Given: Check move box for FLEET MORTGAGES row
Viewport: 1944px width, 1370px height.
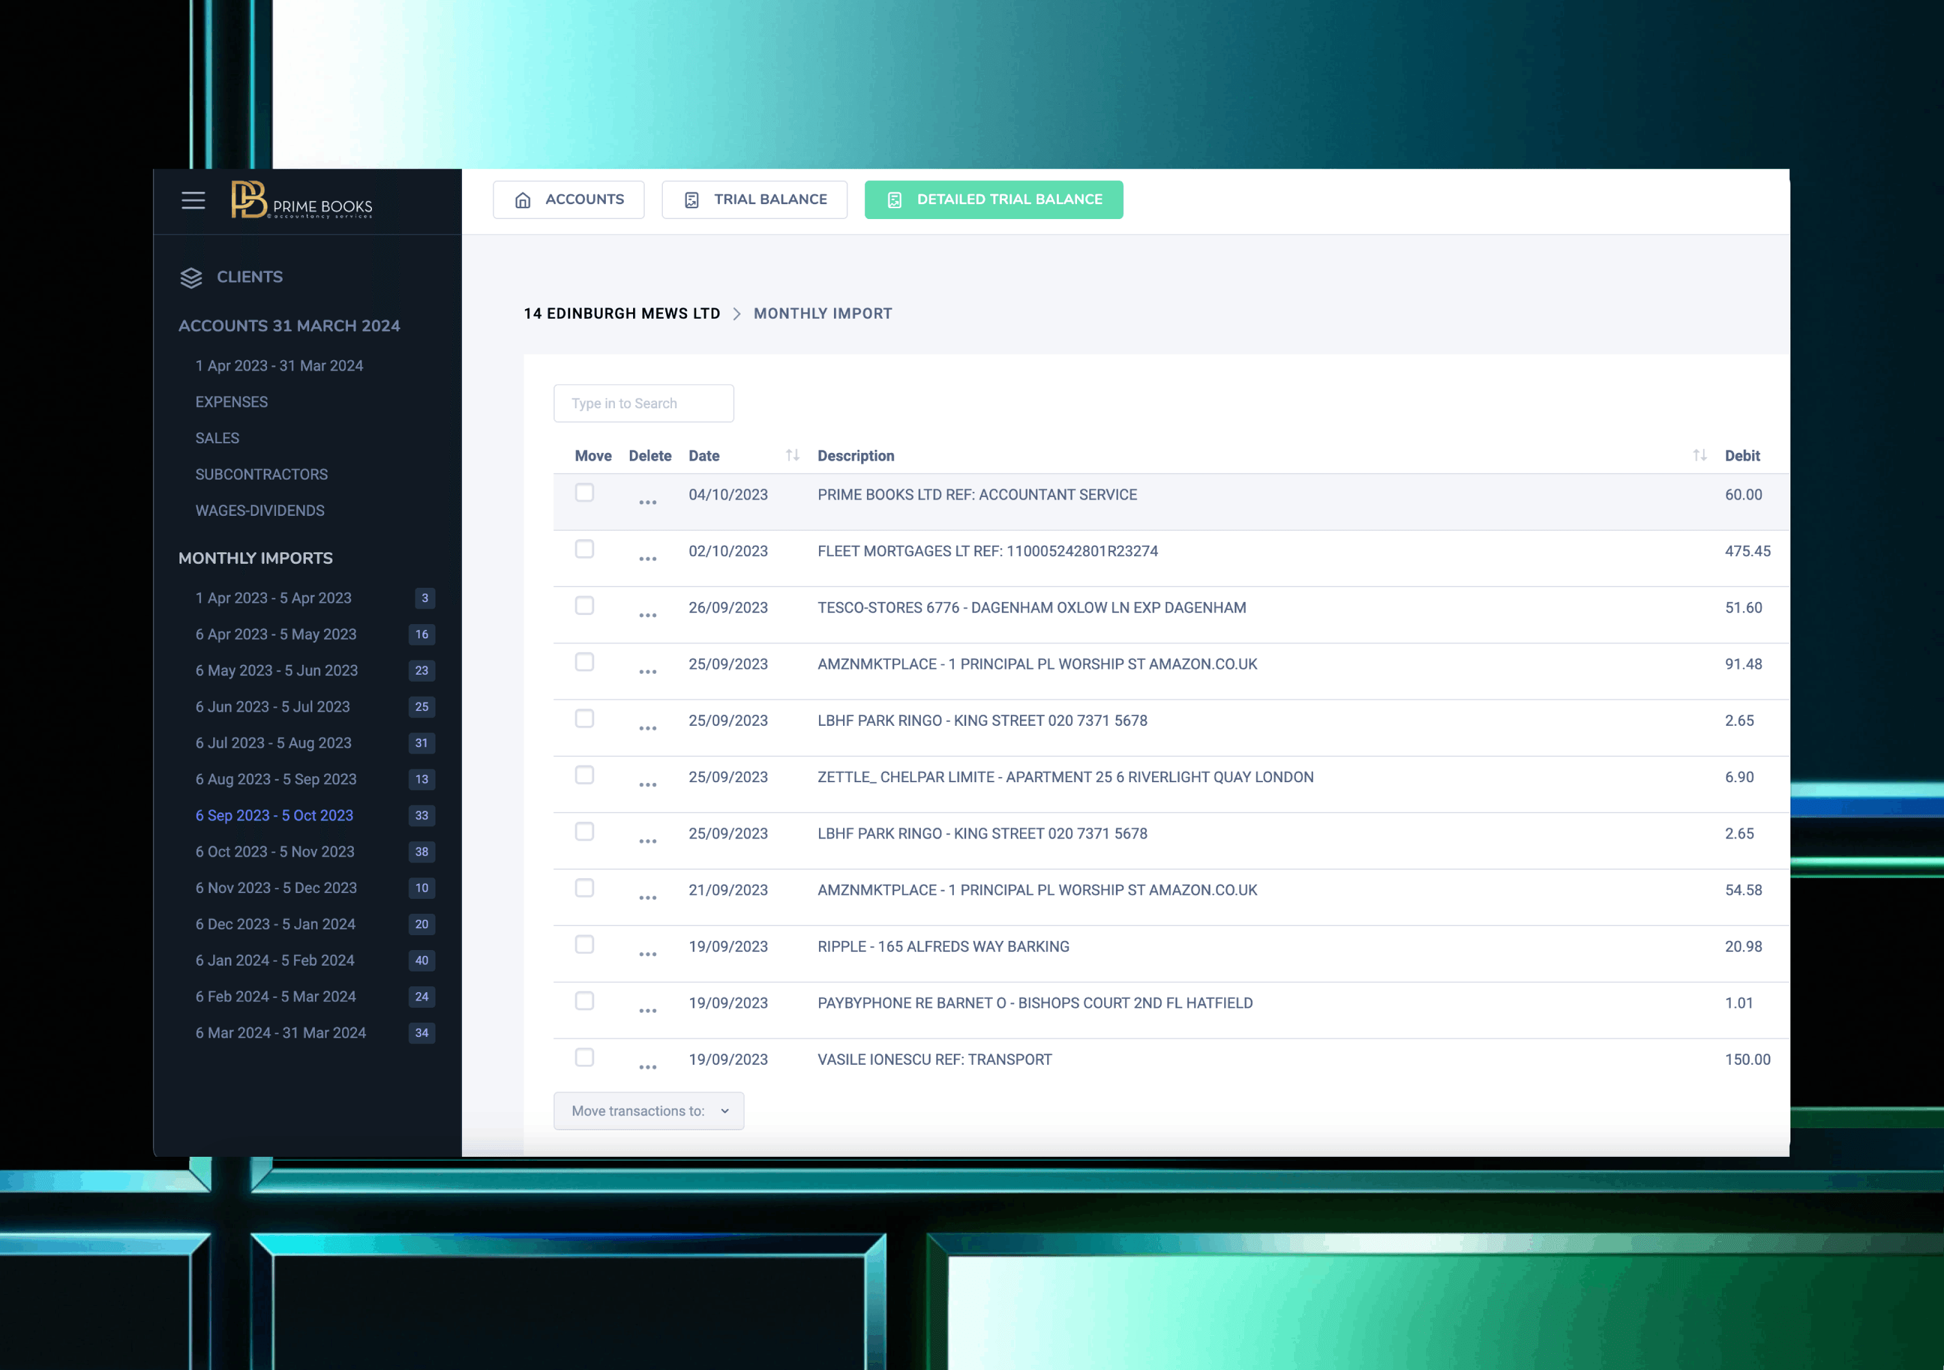Looking at the screenshot, I should pos(584,550).
